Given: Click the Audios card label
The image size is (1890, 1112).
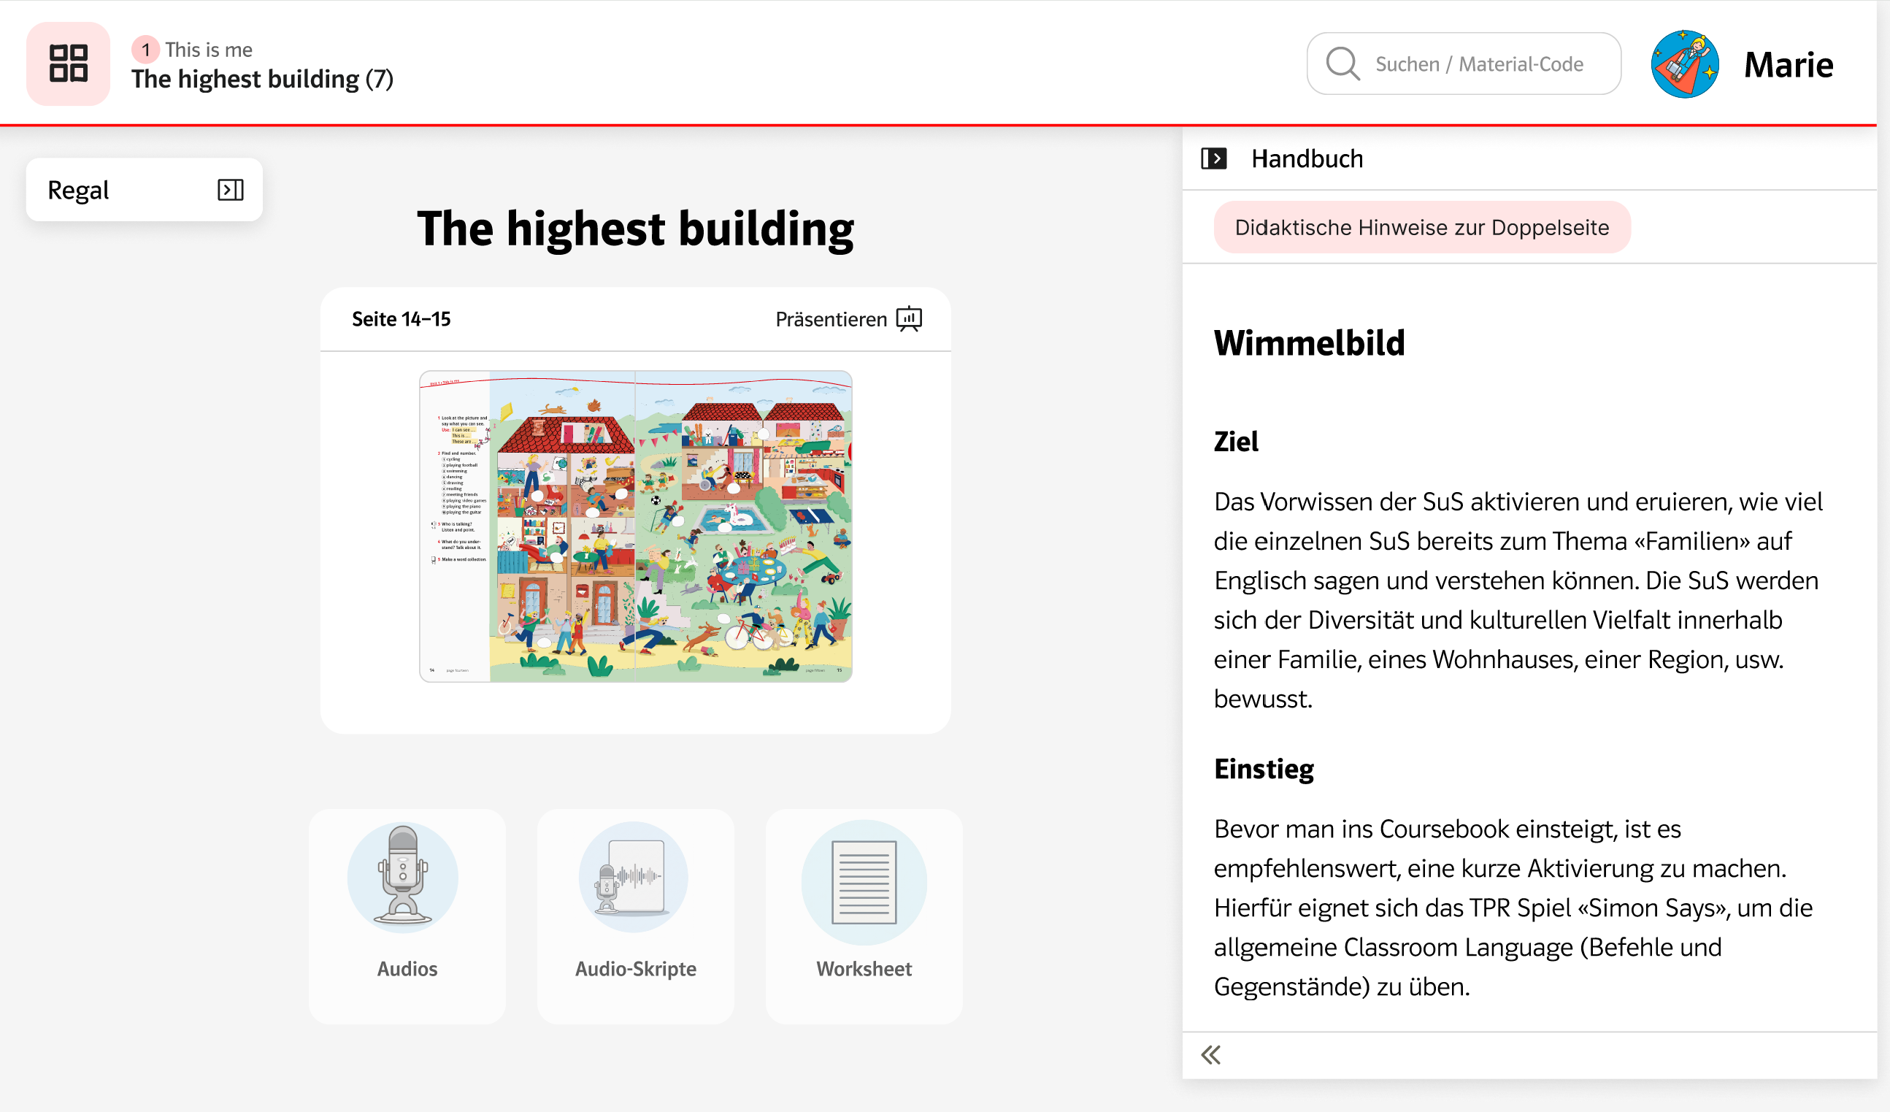Looking at the screenshot, I should pos(407,969).
